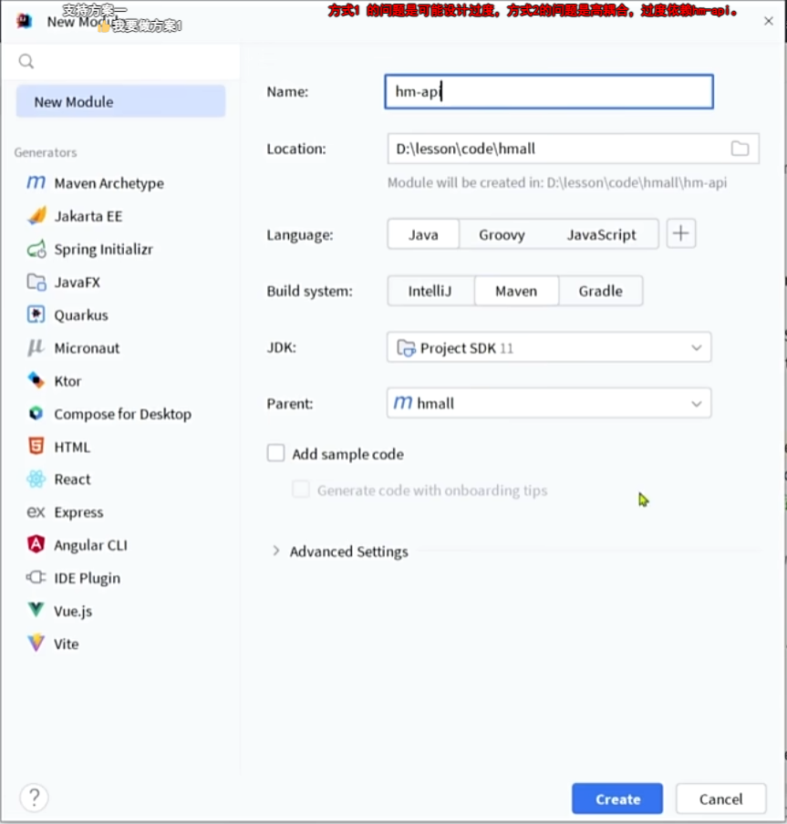Choose the HTML generator icon
The height and width of the screenshot is (824, 787).
coord(36,446)
